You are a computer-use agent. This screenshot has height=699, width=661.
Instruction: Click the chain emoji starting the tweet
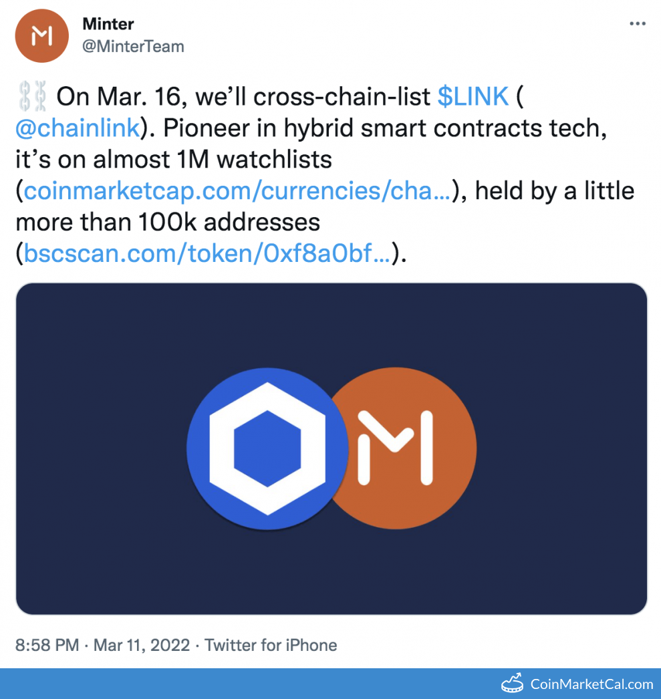tap(31, 98)
